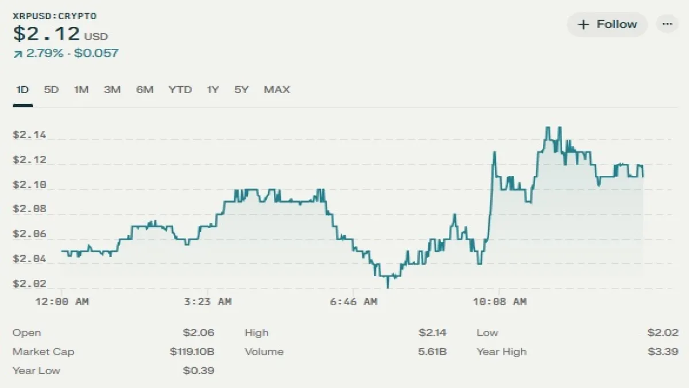
Task: Click the upward trend arrow icon
Action: coord(18,53)
